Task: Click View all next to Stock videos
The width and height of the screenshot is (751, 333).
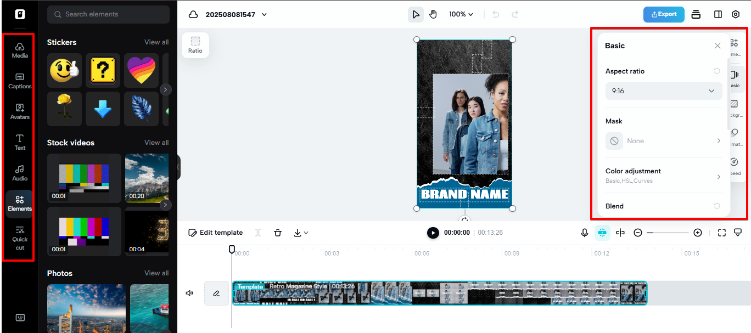Action: [x=156, y=142]
